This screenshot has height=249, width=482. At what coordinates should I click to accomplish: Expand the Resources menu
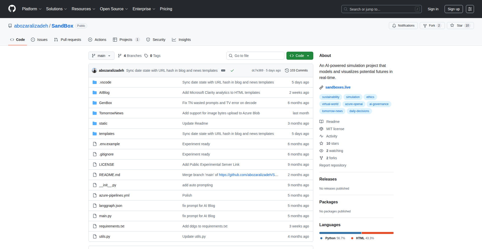pos(83,9)
